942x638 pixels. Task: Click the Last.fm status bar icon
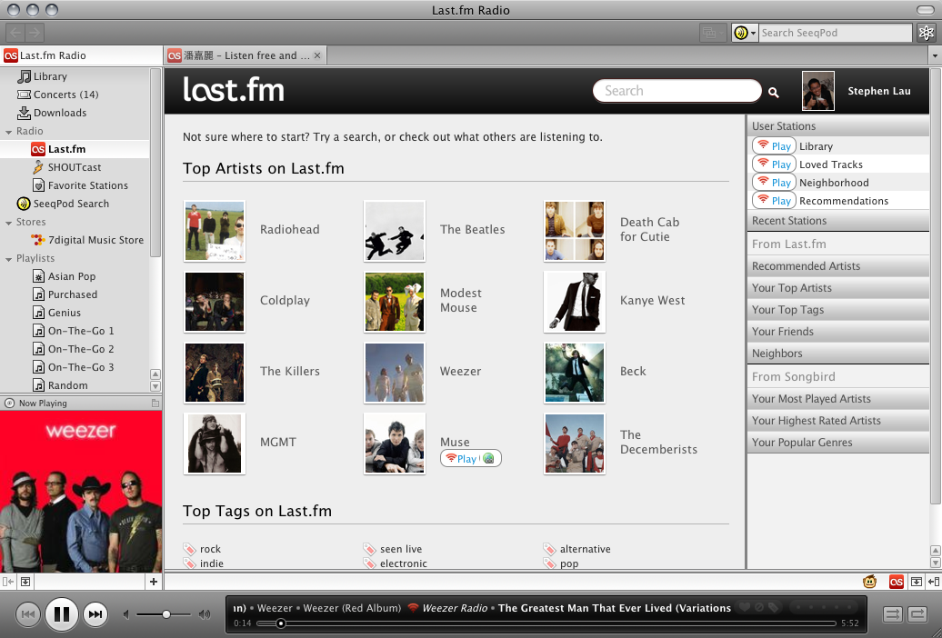pyautogui.click(x=897, y=582)
